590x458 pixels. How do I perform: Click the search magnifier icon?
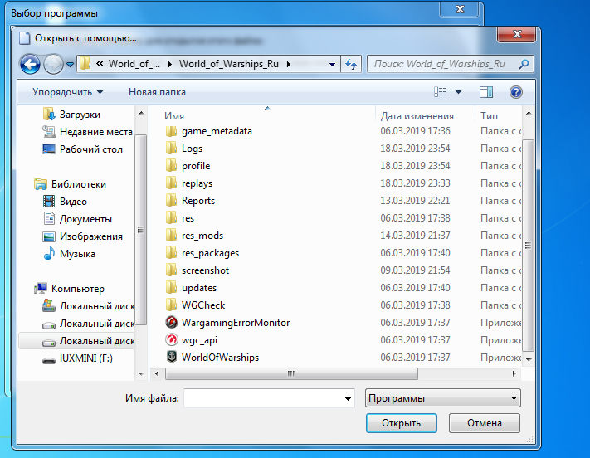click(524, 64)
